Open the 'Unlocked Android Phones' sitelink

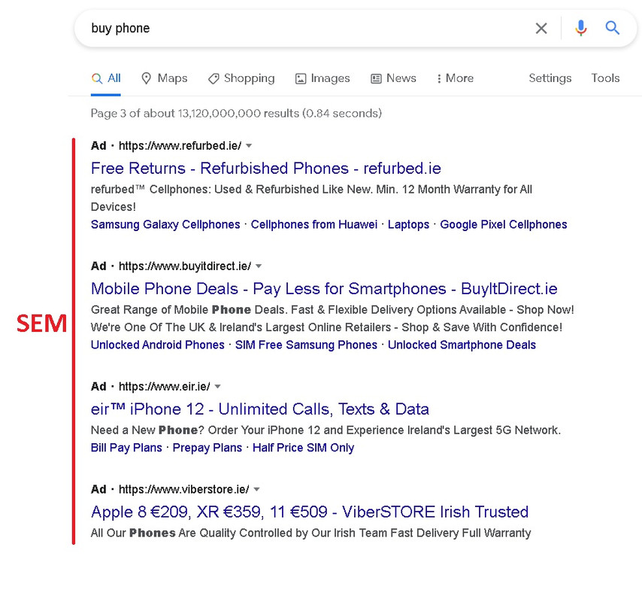(x=158, y=345)
